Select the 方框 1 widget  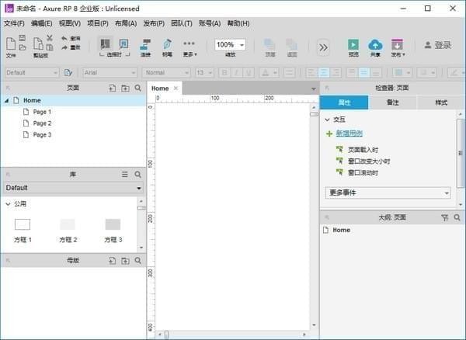[x=23, y=231]
